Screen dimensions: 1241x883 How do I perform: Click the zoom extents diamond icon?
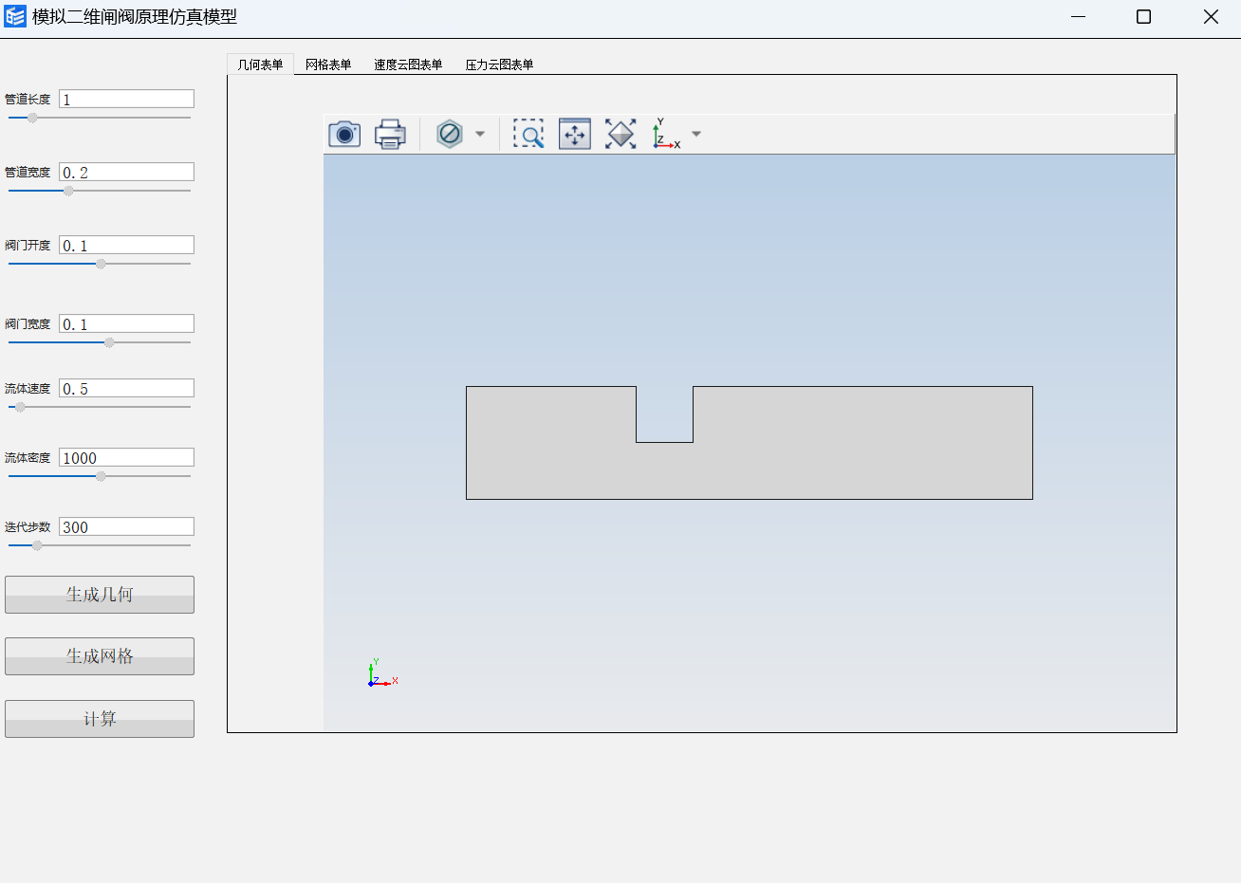click(620, 134)
